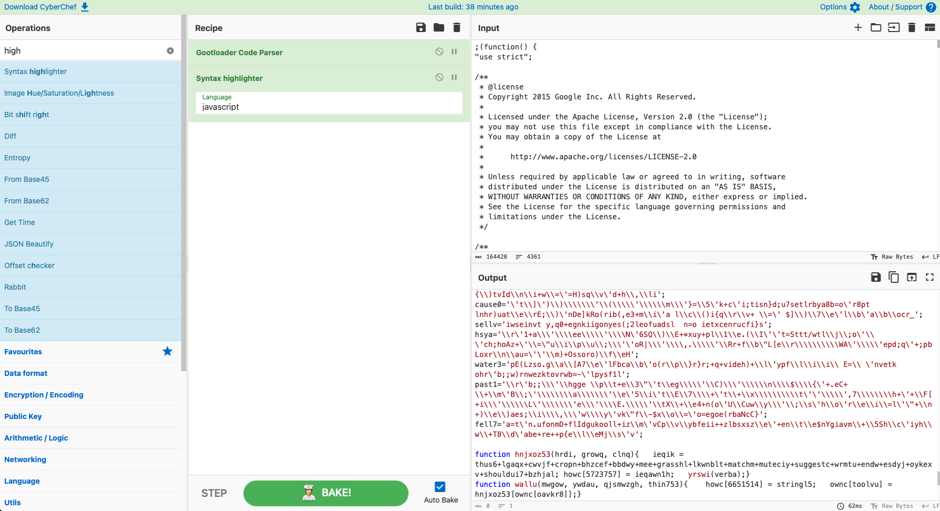This screenshot has width=940, height=511.
Task: Select the JSON Beautify operation
Action: pyautogui.click(x=91, y=244)
